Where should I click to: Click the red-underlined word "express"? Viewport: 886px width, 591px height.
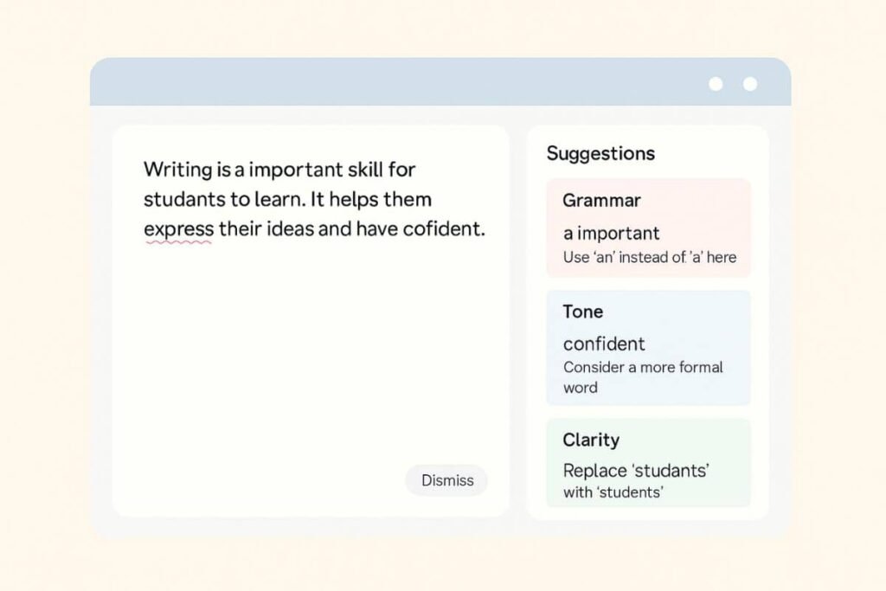[178, 230]
